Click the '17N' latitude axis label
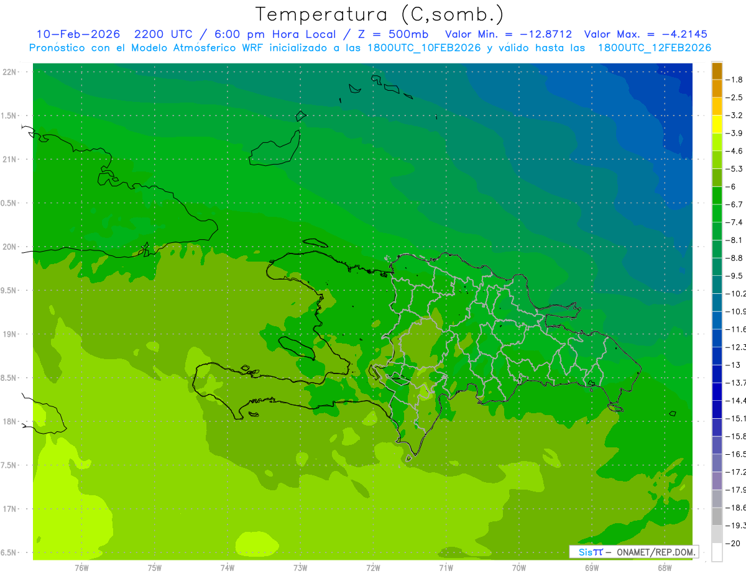 [10, 509]
